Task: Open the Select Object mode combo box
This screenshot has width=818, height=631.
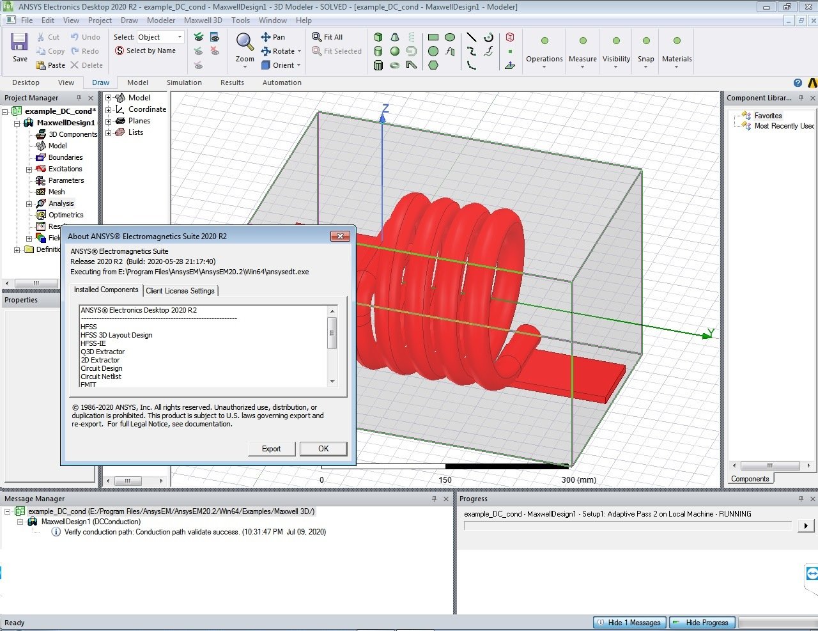Action: [x=160, y=37]
